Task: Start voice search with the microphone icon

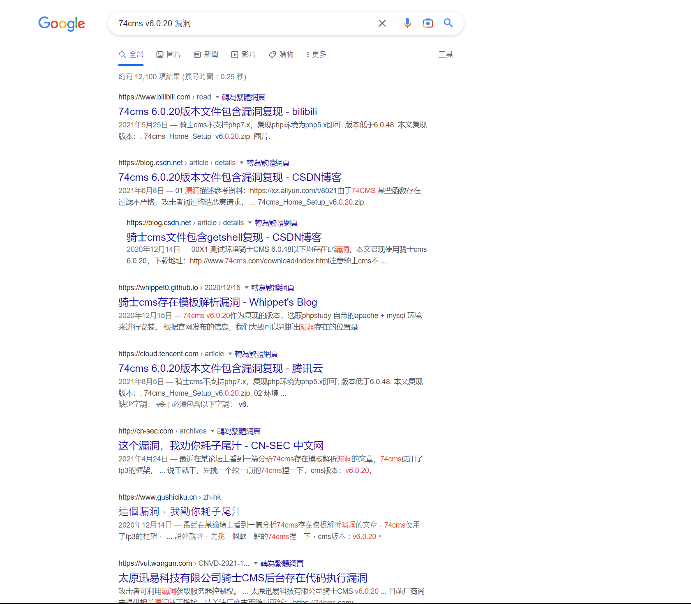Action: click(407, 23)
